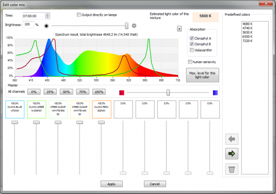The width and height of the screenshot is (276, 194).
Task: Uncheck the Clorophyl A absorption checkbox
Action: (192, 39)
